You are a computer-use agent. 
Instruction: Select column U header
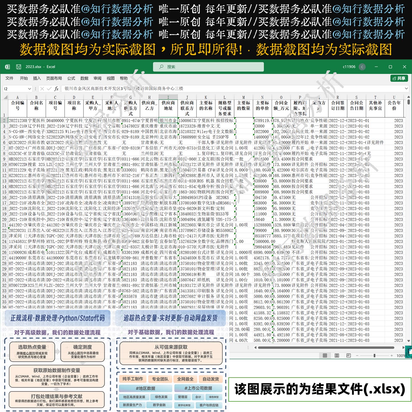[x=394, y=97]
